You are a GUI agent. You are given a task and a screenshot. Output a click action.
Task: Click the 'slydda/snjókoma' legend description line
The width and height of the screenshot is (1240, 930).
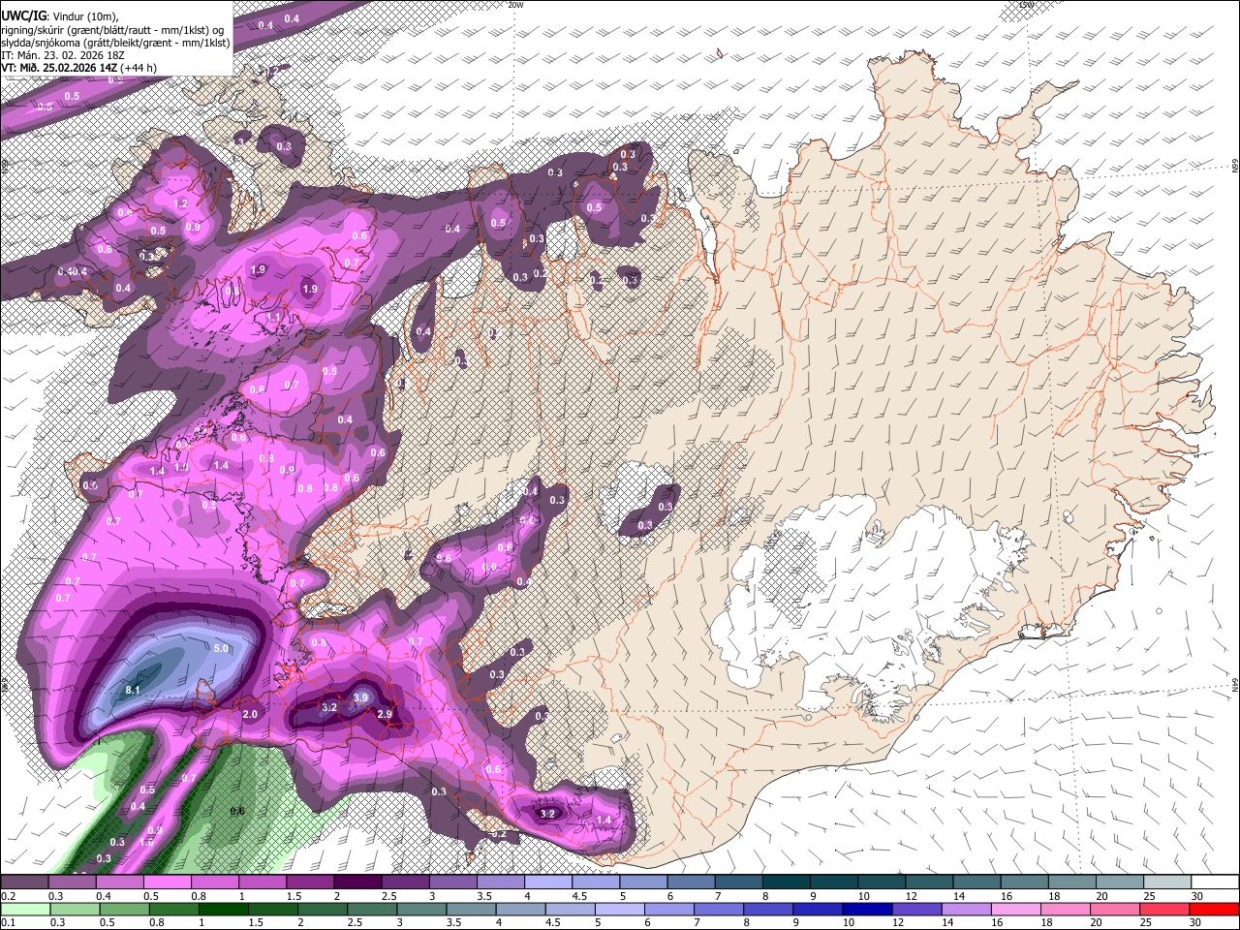pos(115,43)
